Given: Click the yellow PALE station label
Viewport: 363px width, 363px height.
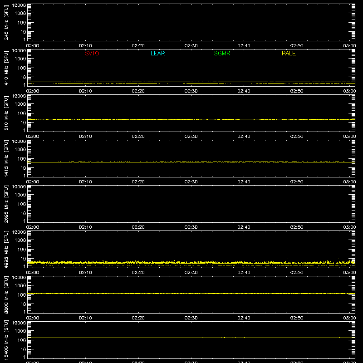Looking at the screenshot, I should coord(289,53).
